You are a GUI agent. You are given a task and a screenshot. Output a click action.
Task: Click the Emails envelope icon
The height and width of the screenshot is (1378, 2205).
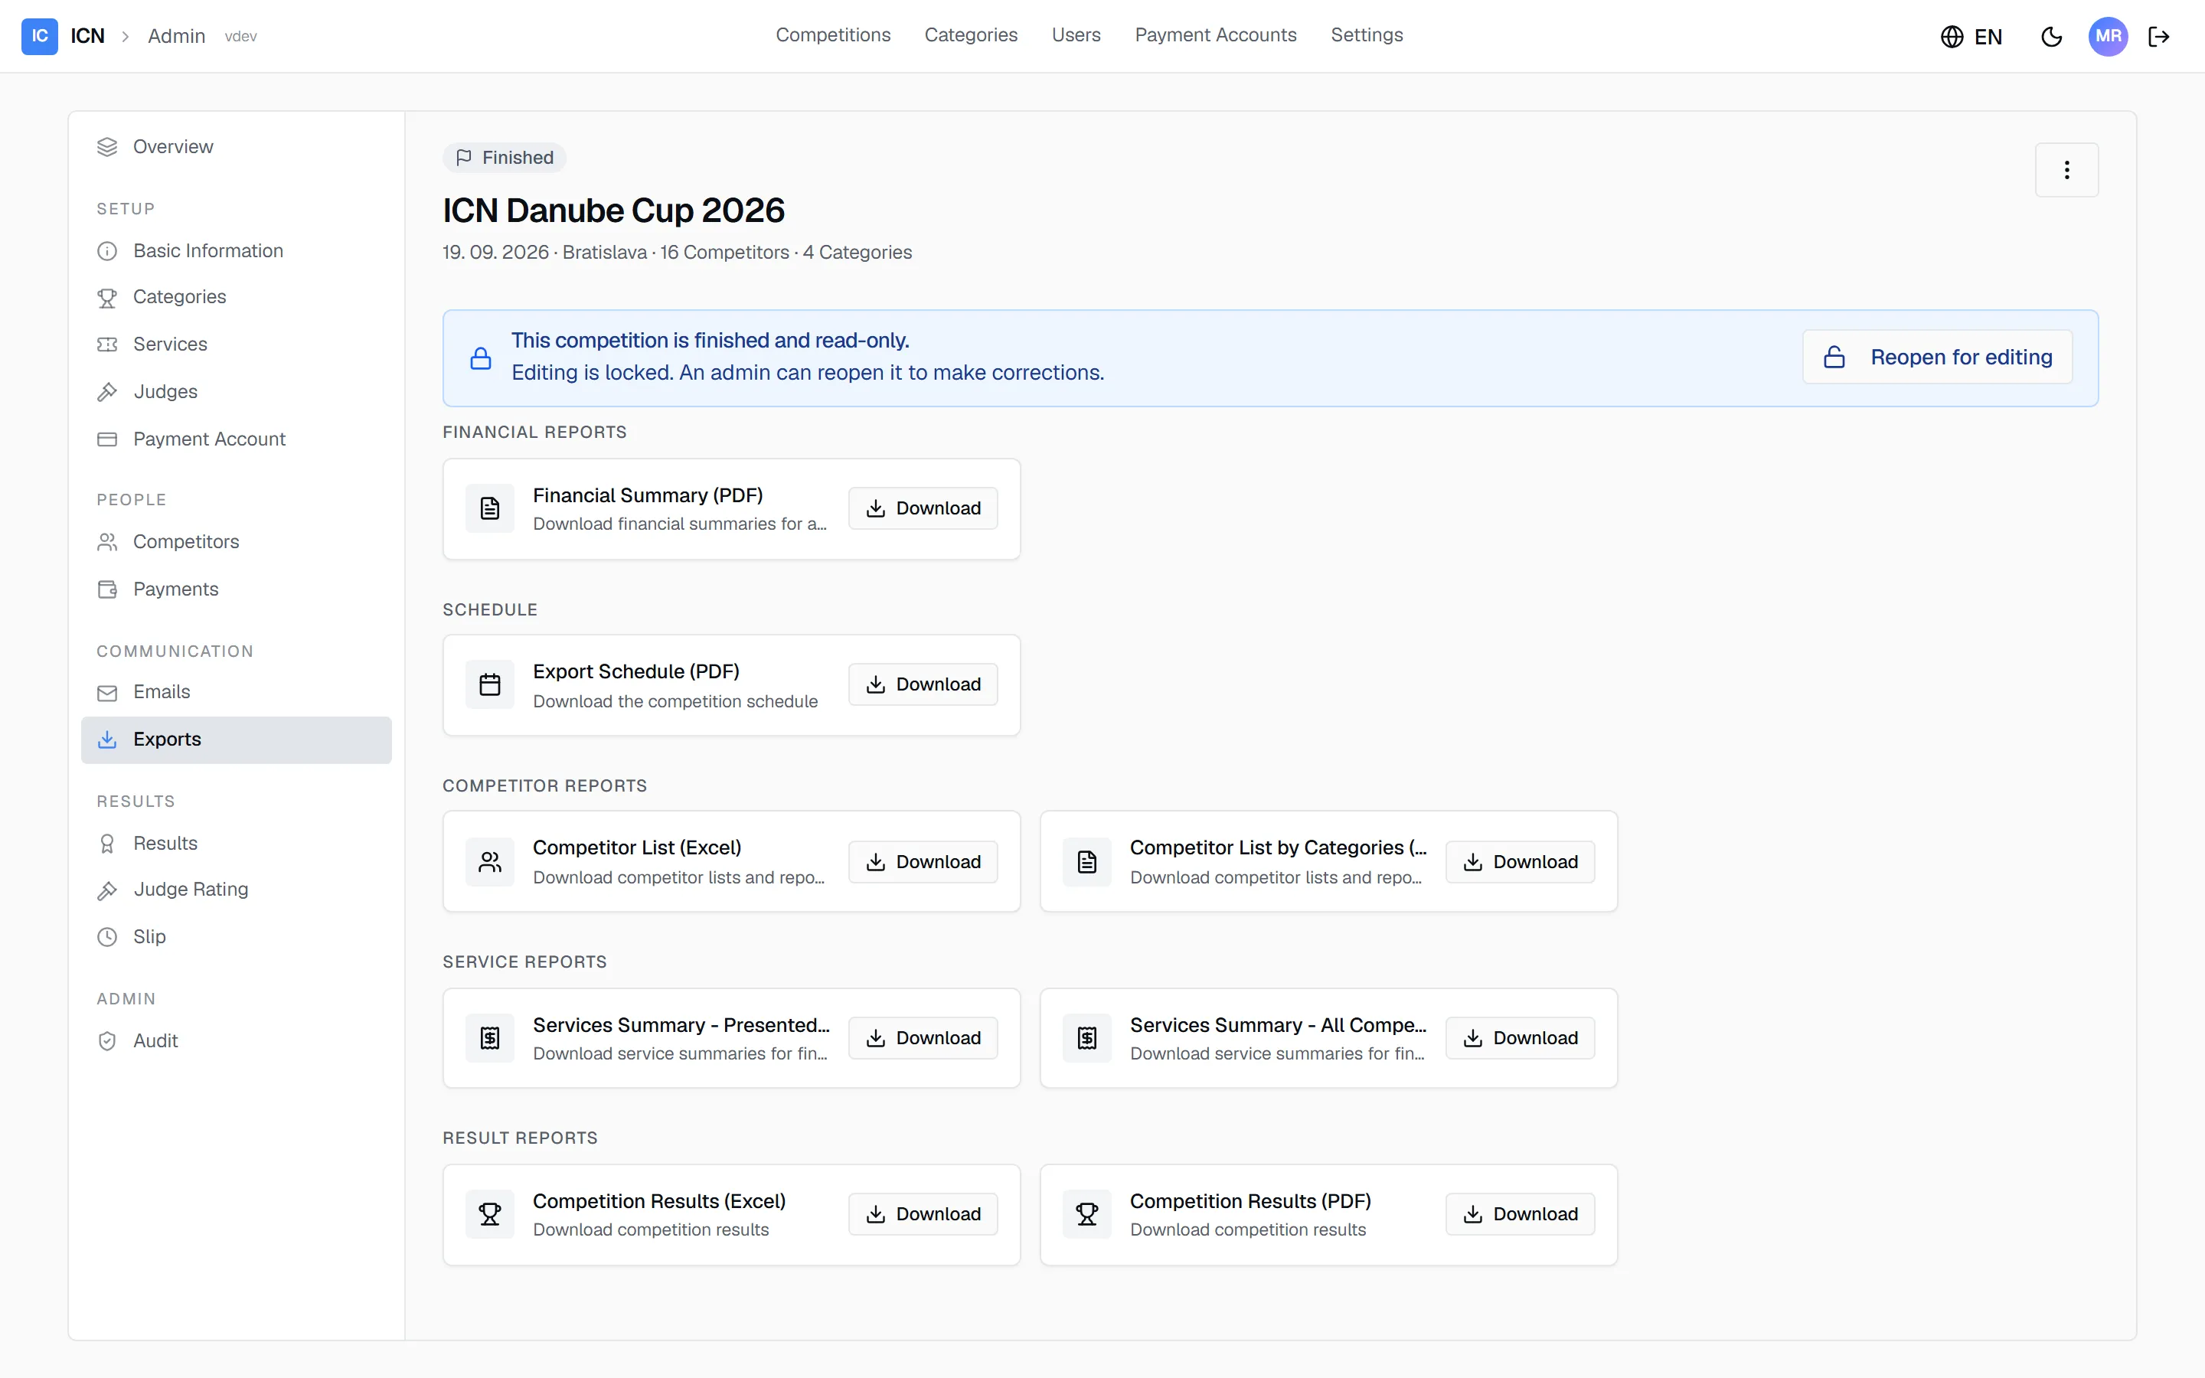(107, 693)
